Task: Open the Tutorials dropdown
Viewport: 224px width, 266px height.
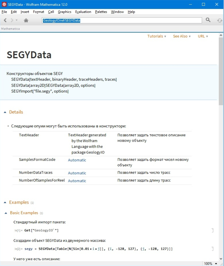Action: click(x=157, y=36)
